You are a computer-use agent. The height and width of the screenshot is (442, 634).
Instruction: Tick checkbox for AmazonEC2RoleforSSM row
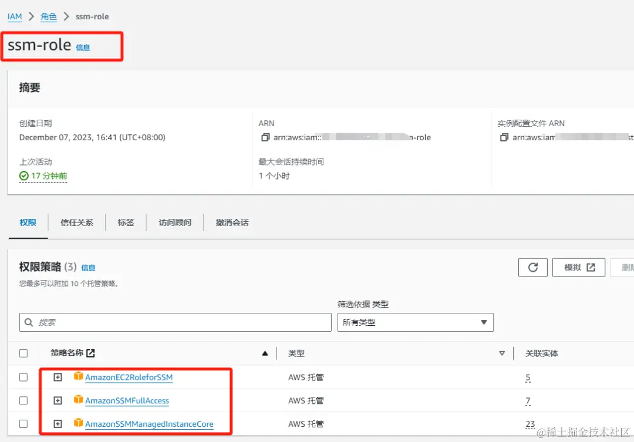click(x=23, y=377)
